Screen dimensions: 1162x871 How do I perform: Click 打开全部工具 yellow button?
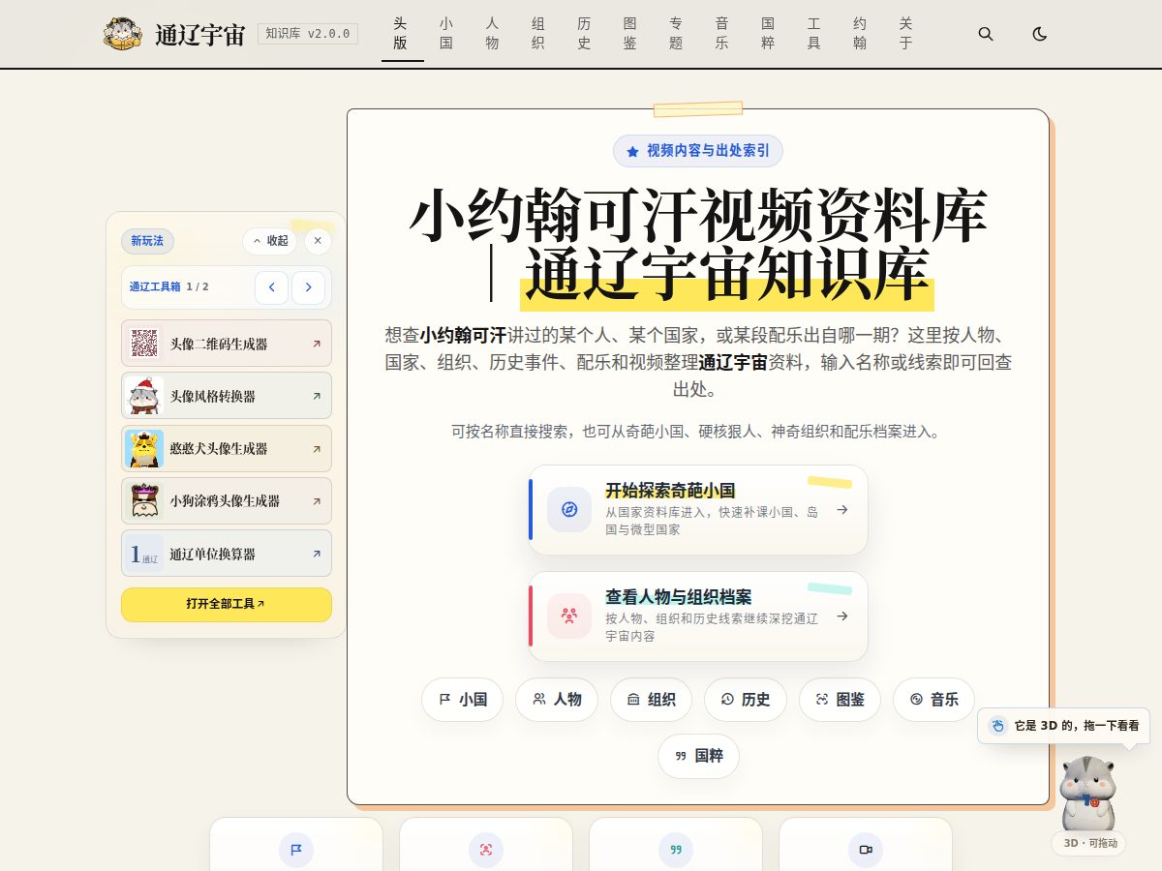tap(227, 604)
